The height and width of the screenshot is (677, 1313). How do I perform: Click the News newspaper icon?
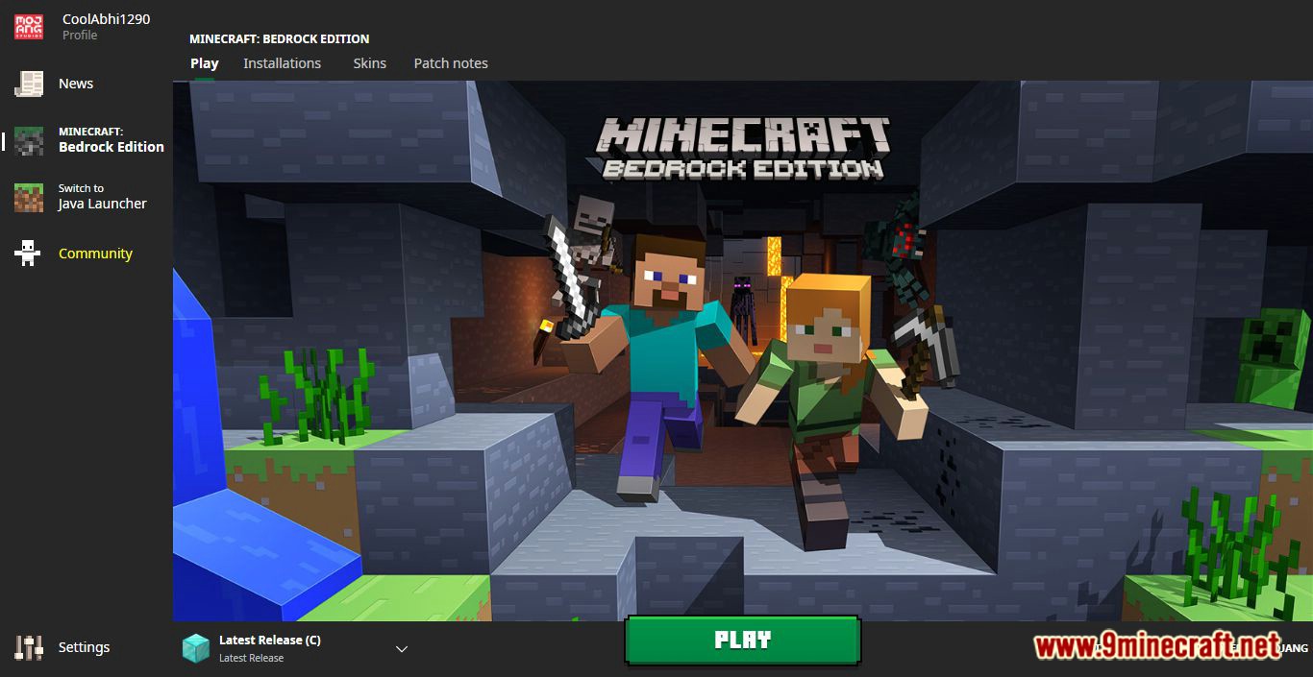pyautogui.click(x=29, y=84)
